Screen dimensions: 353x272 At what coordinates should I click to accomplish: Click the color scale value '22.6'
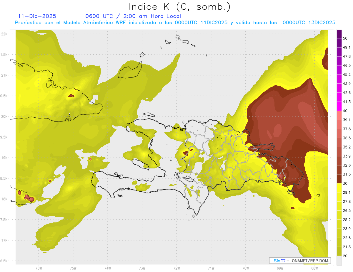pyautogui.click(x=347, y=238)
